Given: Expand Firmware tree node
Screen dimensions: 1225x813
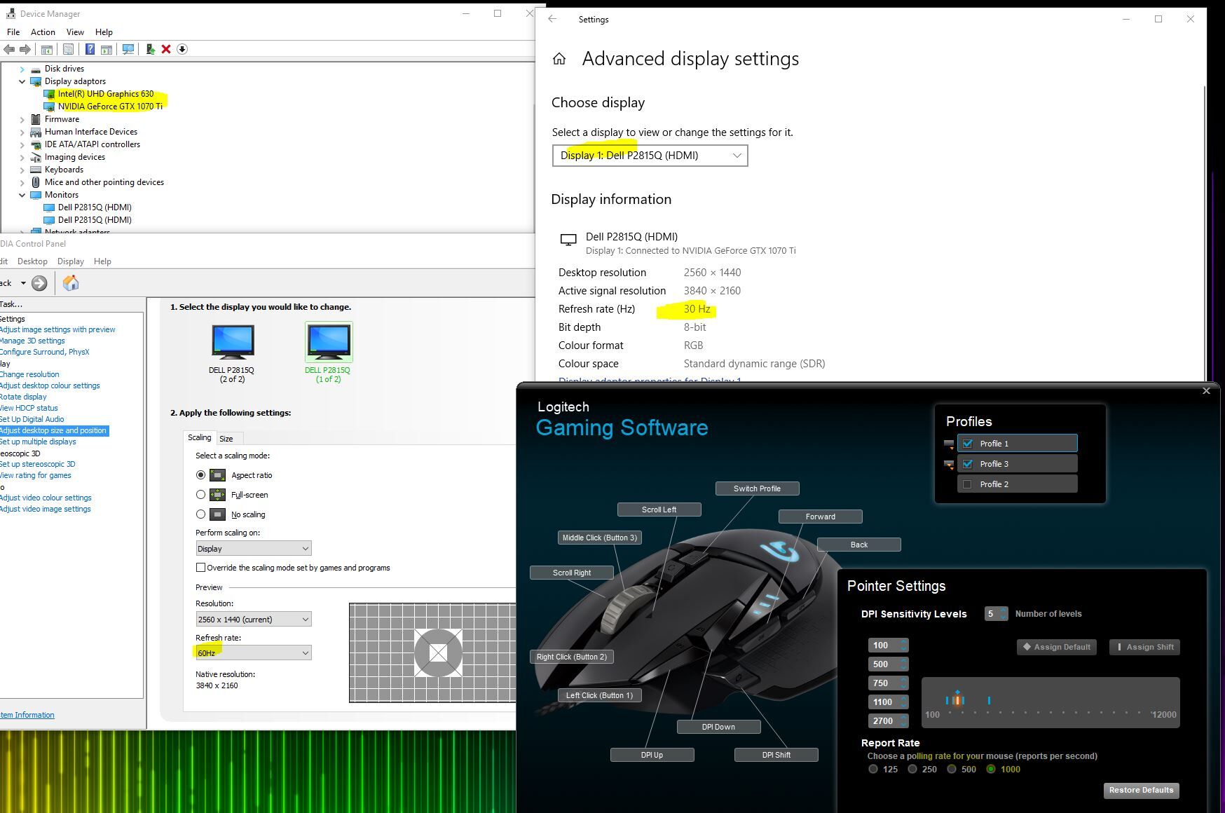Looking at the screenshot, I should click(22, 119).
